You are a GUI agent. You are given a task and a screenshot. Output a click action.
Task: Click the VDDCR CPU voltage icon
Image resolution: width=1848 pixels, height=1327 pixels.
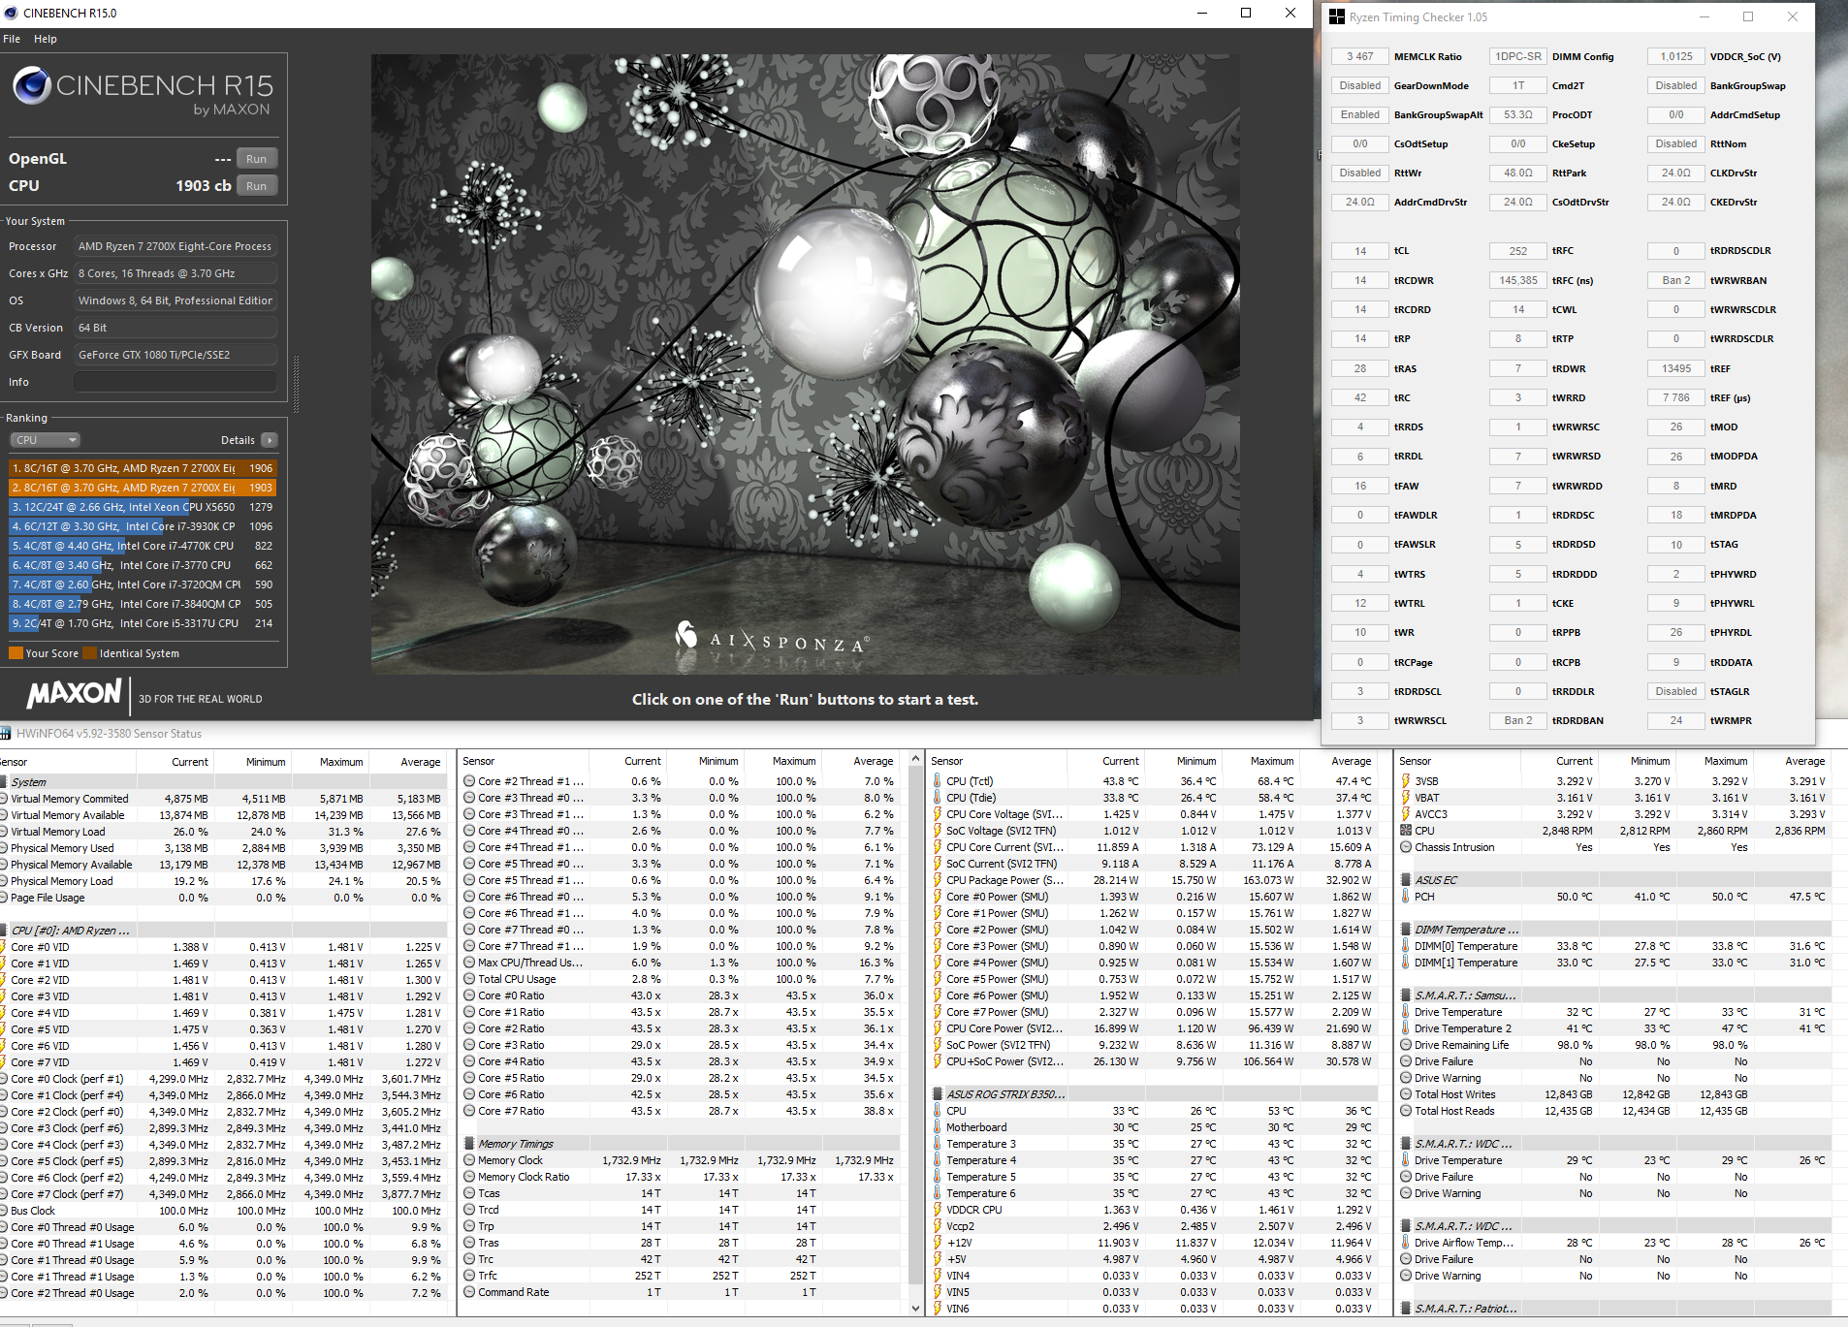click(938, 1210)
